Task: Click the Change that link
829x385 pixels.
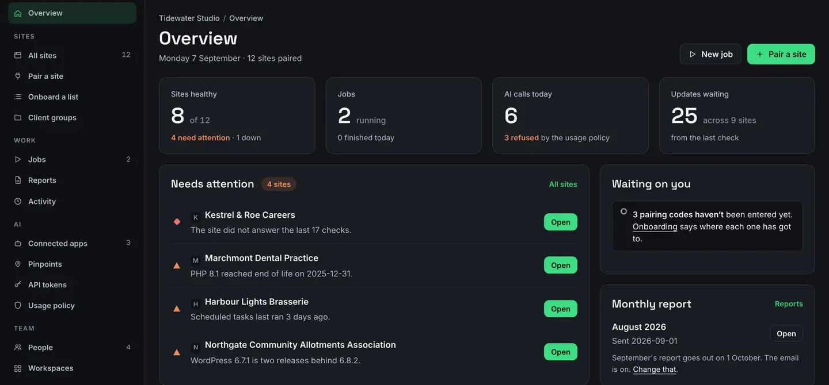Action: [655, 369]
